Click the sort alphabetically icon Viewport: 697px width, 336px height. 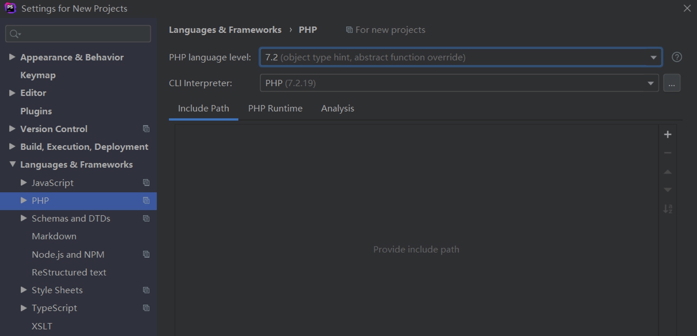pyautogui.click(x=668, y=209)
